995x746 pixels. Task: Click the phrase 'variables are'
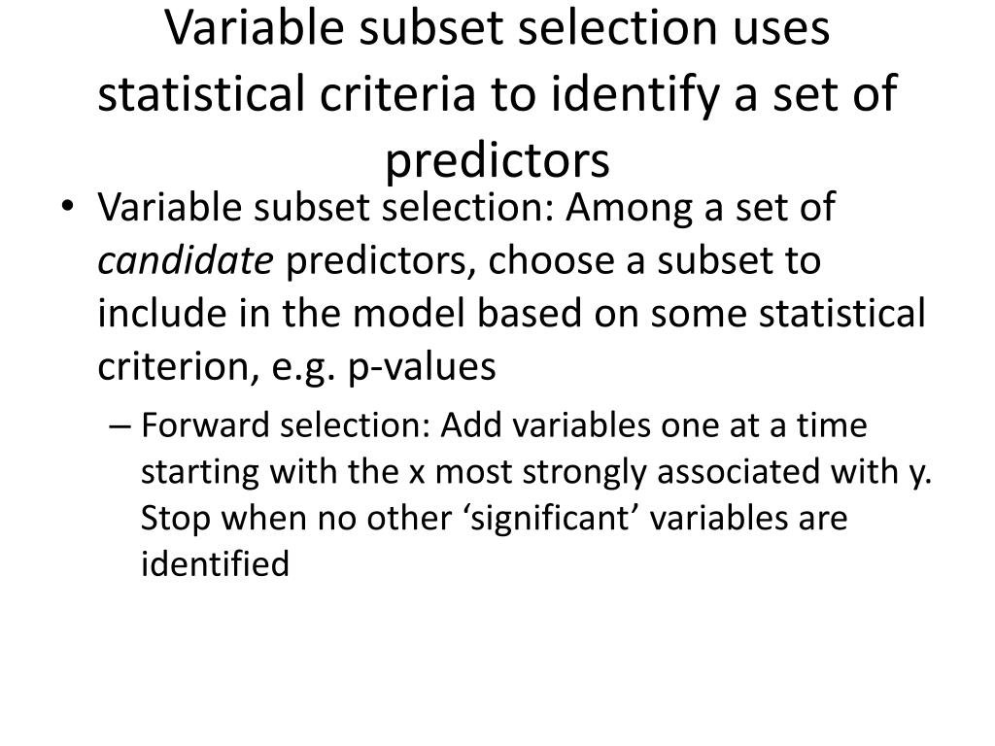pyautogui.click(x=749, y=519)
